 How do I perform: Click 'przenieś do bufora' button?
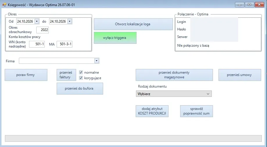point(80,88)
